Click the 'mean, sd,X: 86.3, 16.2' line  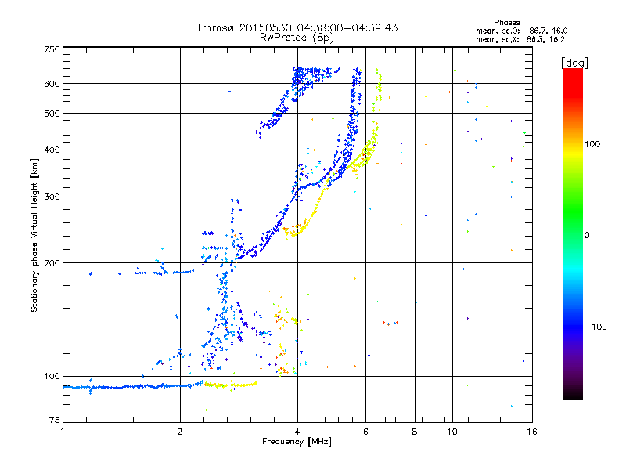pos(520,39)
